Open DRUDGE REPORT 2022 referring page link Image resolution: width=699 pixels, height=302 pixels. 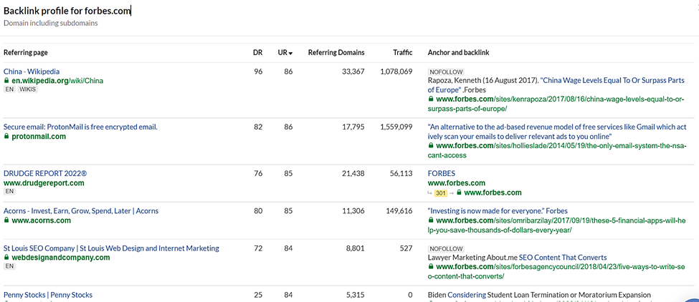click(45, 173)
